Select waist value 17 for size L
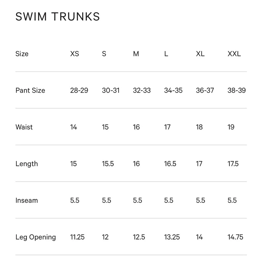The image size is (262, 262). [x=167, y=127]
